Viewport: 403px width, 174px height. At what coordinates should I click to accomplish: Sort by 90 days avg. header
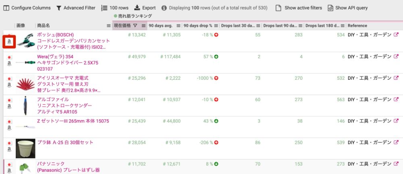click(161, 26)
